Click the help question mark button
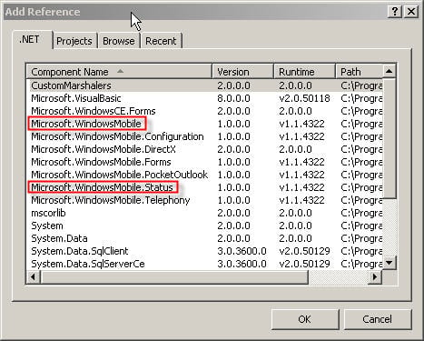This screenshot has width=424, height=341. pyautogui.click(x=395, y=12)
